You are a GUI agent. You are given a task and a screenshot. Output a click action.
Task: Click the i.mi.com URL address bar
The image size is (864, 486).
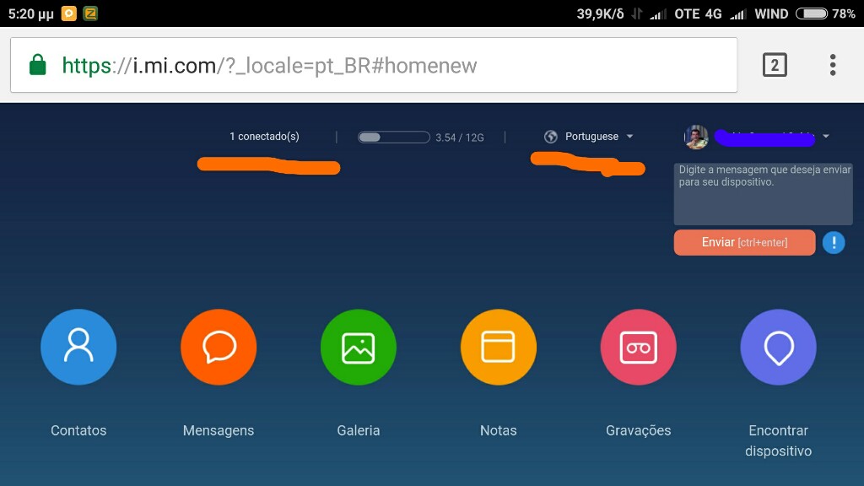pos(374,65)
